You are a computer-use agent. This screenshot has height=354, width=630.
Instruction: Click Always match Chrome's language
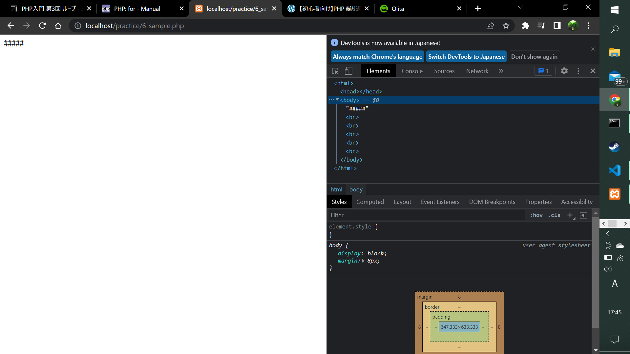[377, 57]
